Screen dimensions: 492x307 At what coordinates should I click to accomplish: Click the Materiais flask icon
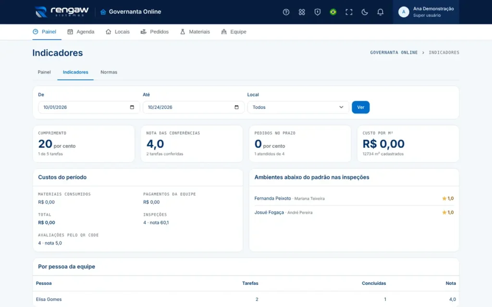tap(183, 32)
